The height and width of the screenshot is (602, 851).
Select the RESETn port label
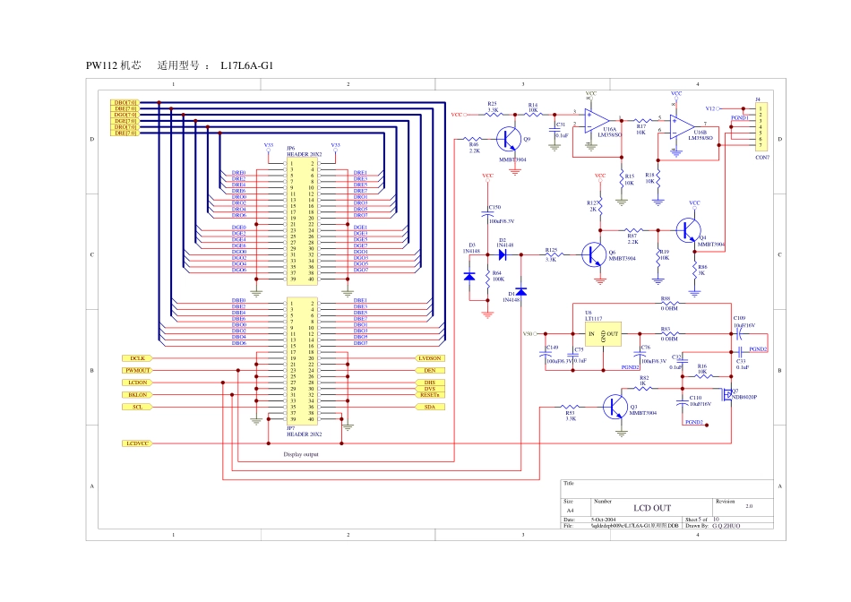430,394
